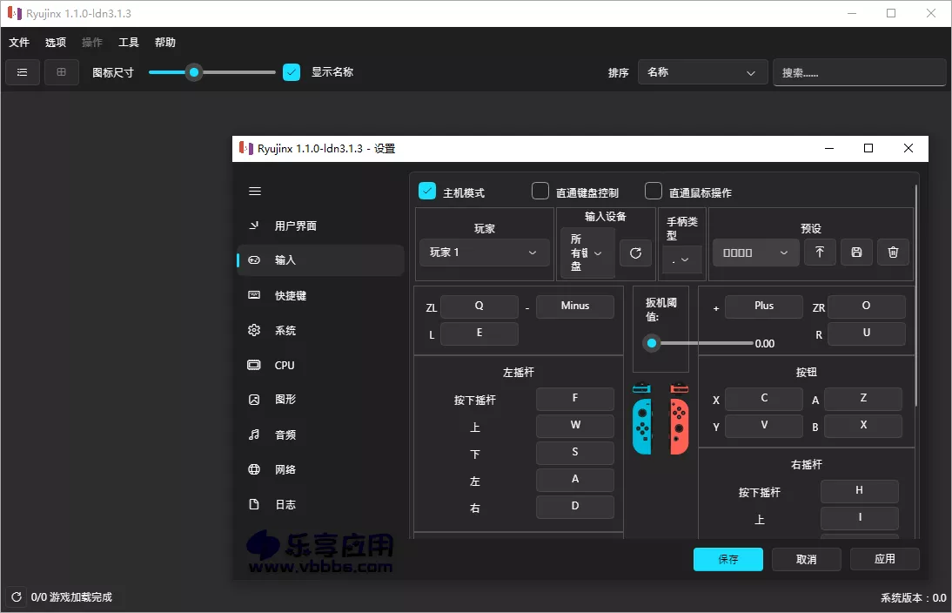The image size is (952, 613).
Task: Switch game library to grid view
Action: [61, 72]
